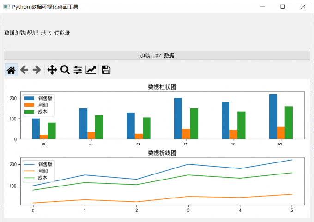Screen dimensions: 314x222
Task: Open the Edit axis and curve parameters icon
Action: (x=91, y=70)
